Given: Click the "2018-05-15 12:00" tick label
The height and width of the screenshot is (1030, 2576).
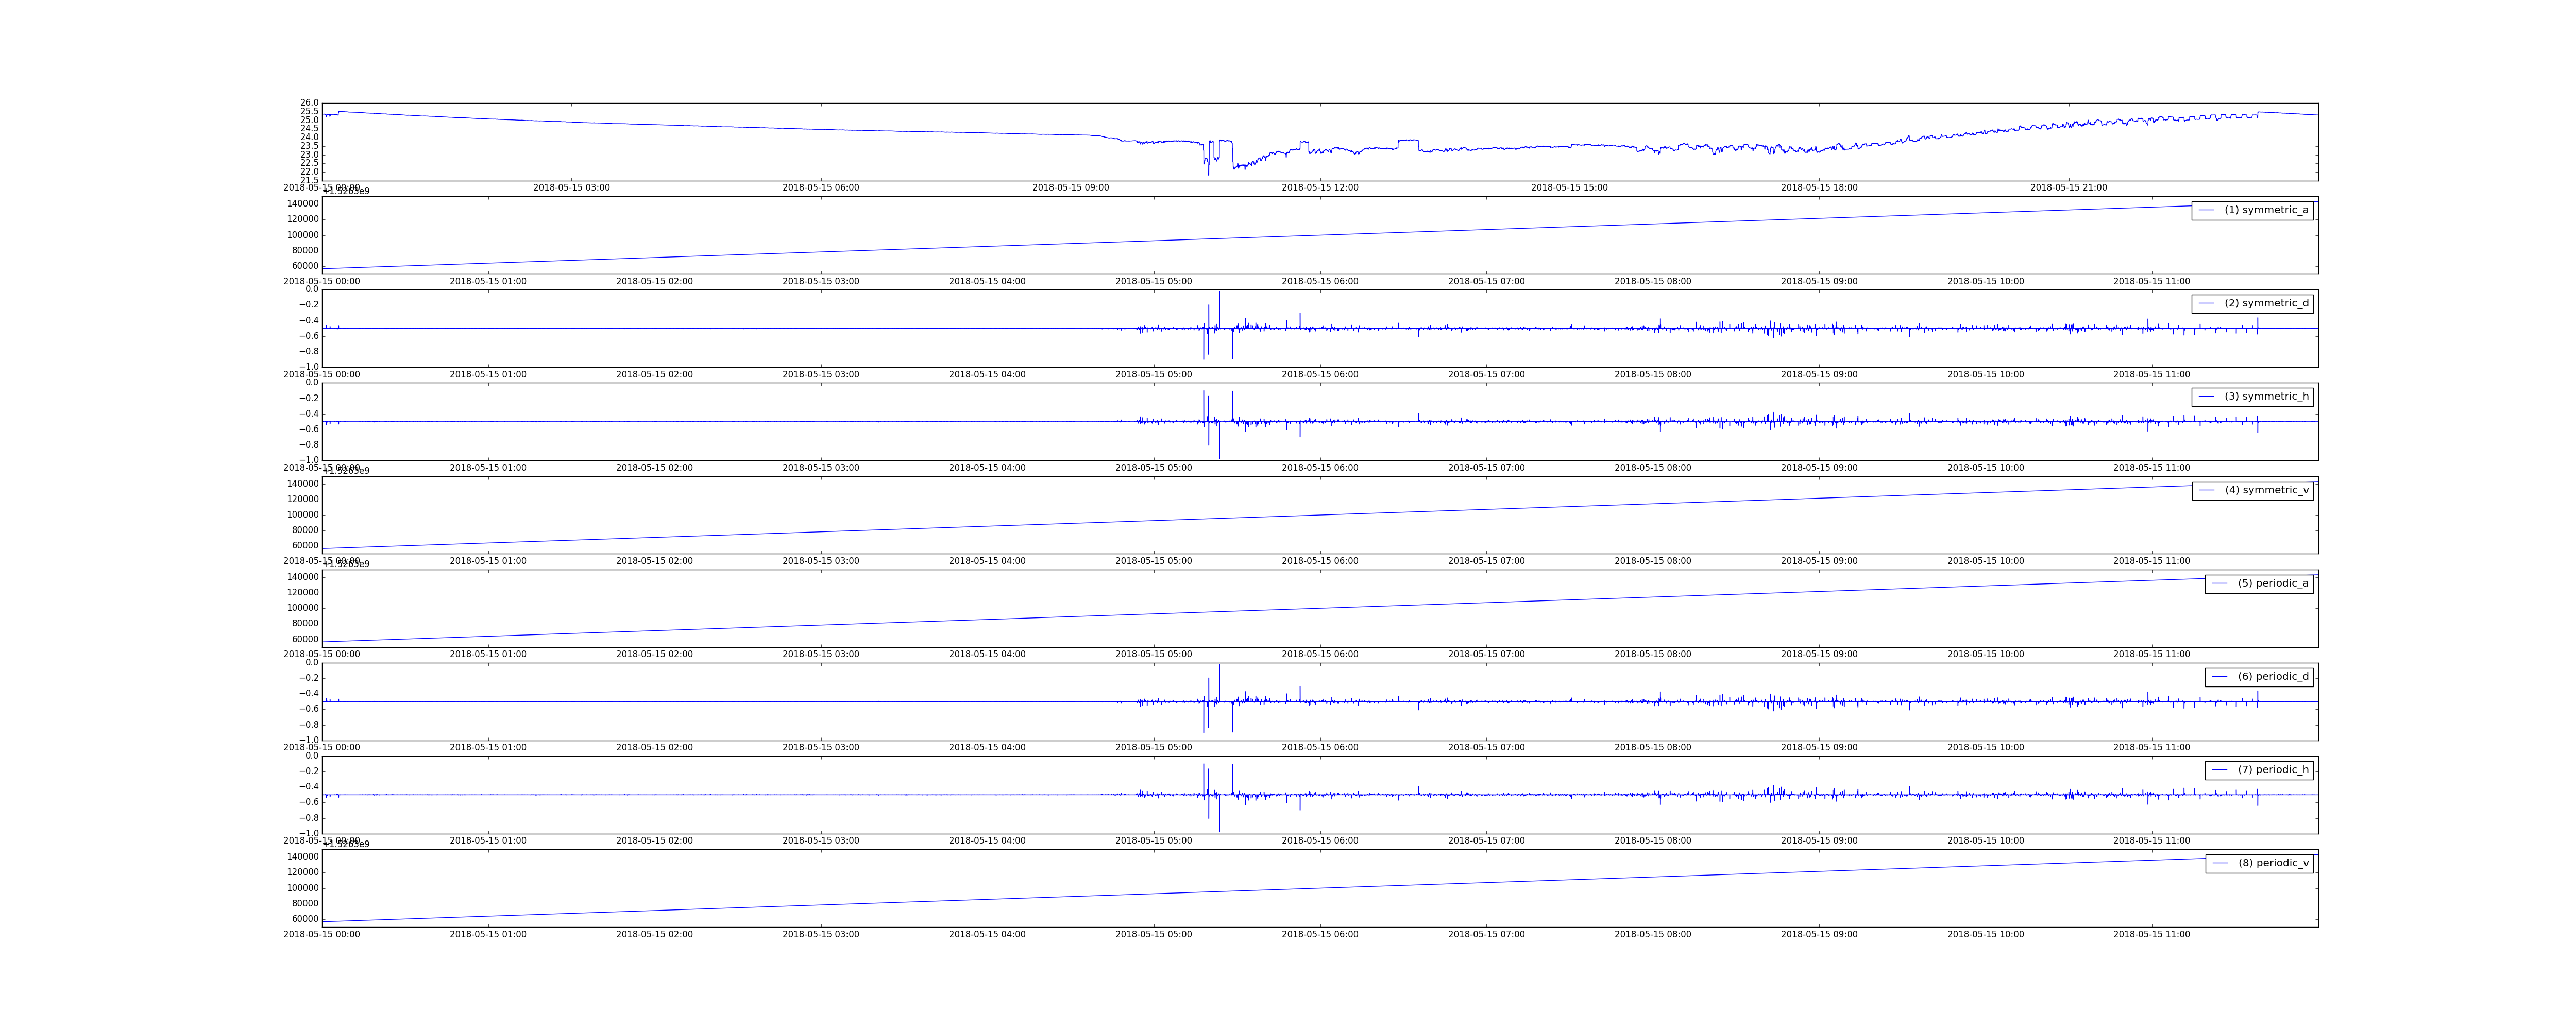Looking at the screenshot, I should pyautogui.click(x=1320, y=188).
